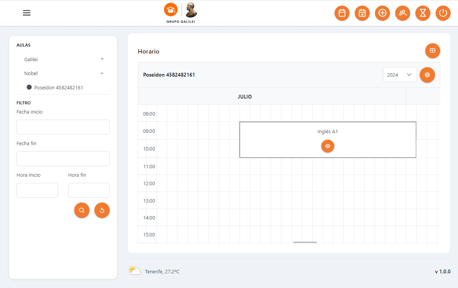Click the magnifier search filter button
Viewport: 458px width, 288px height.
pos(82,210)
